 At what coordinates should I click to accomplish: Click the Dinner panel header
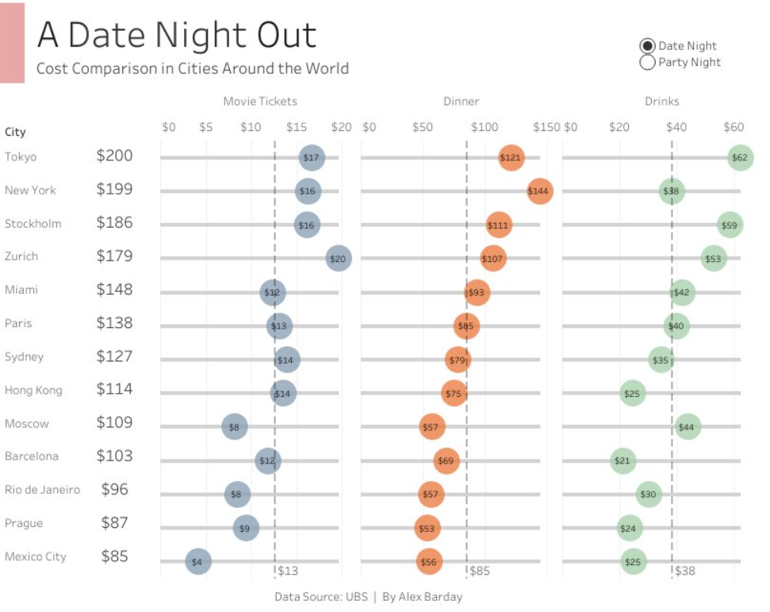pos(461,101)
